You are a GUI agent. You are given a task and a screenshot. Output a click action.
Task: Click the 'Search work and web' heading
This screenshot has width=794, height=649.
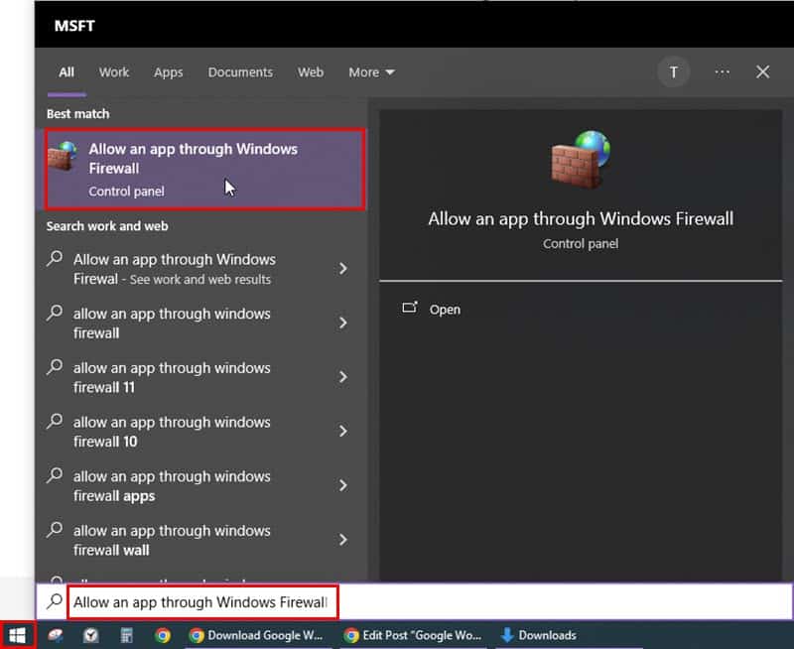pyautogui.click(x=107, y=226)
